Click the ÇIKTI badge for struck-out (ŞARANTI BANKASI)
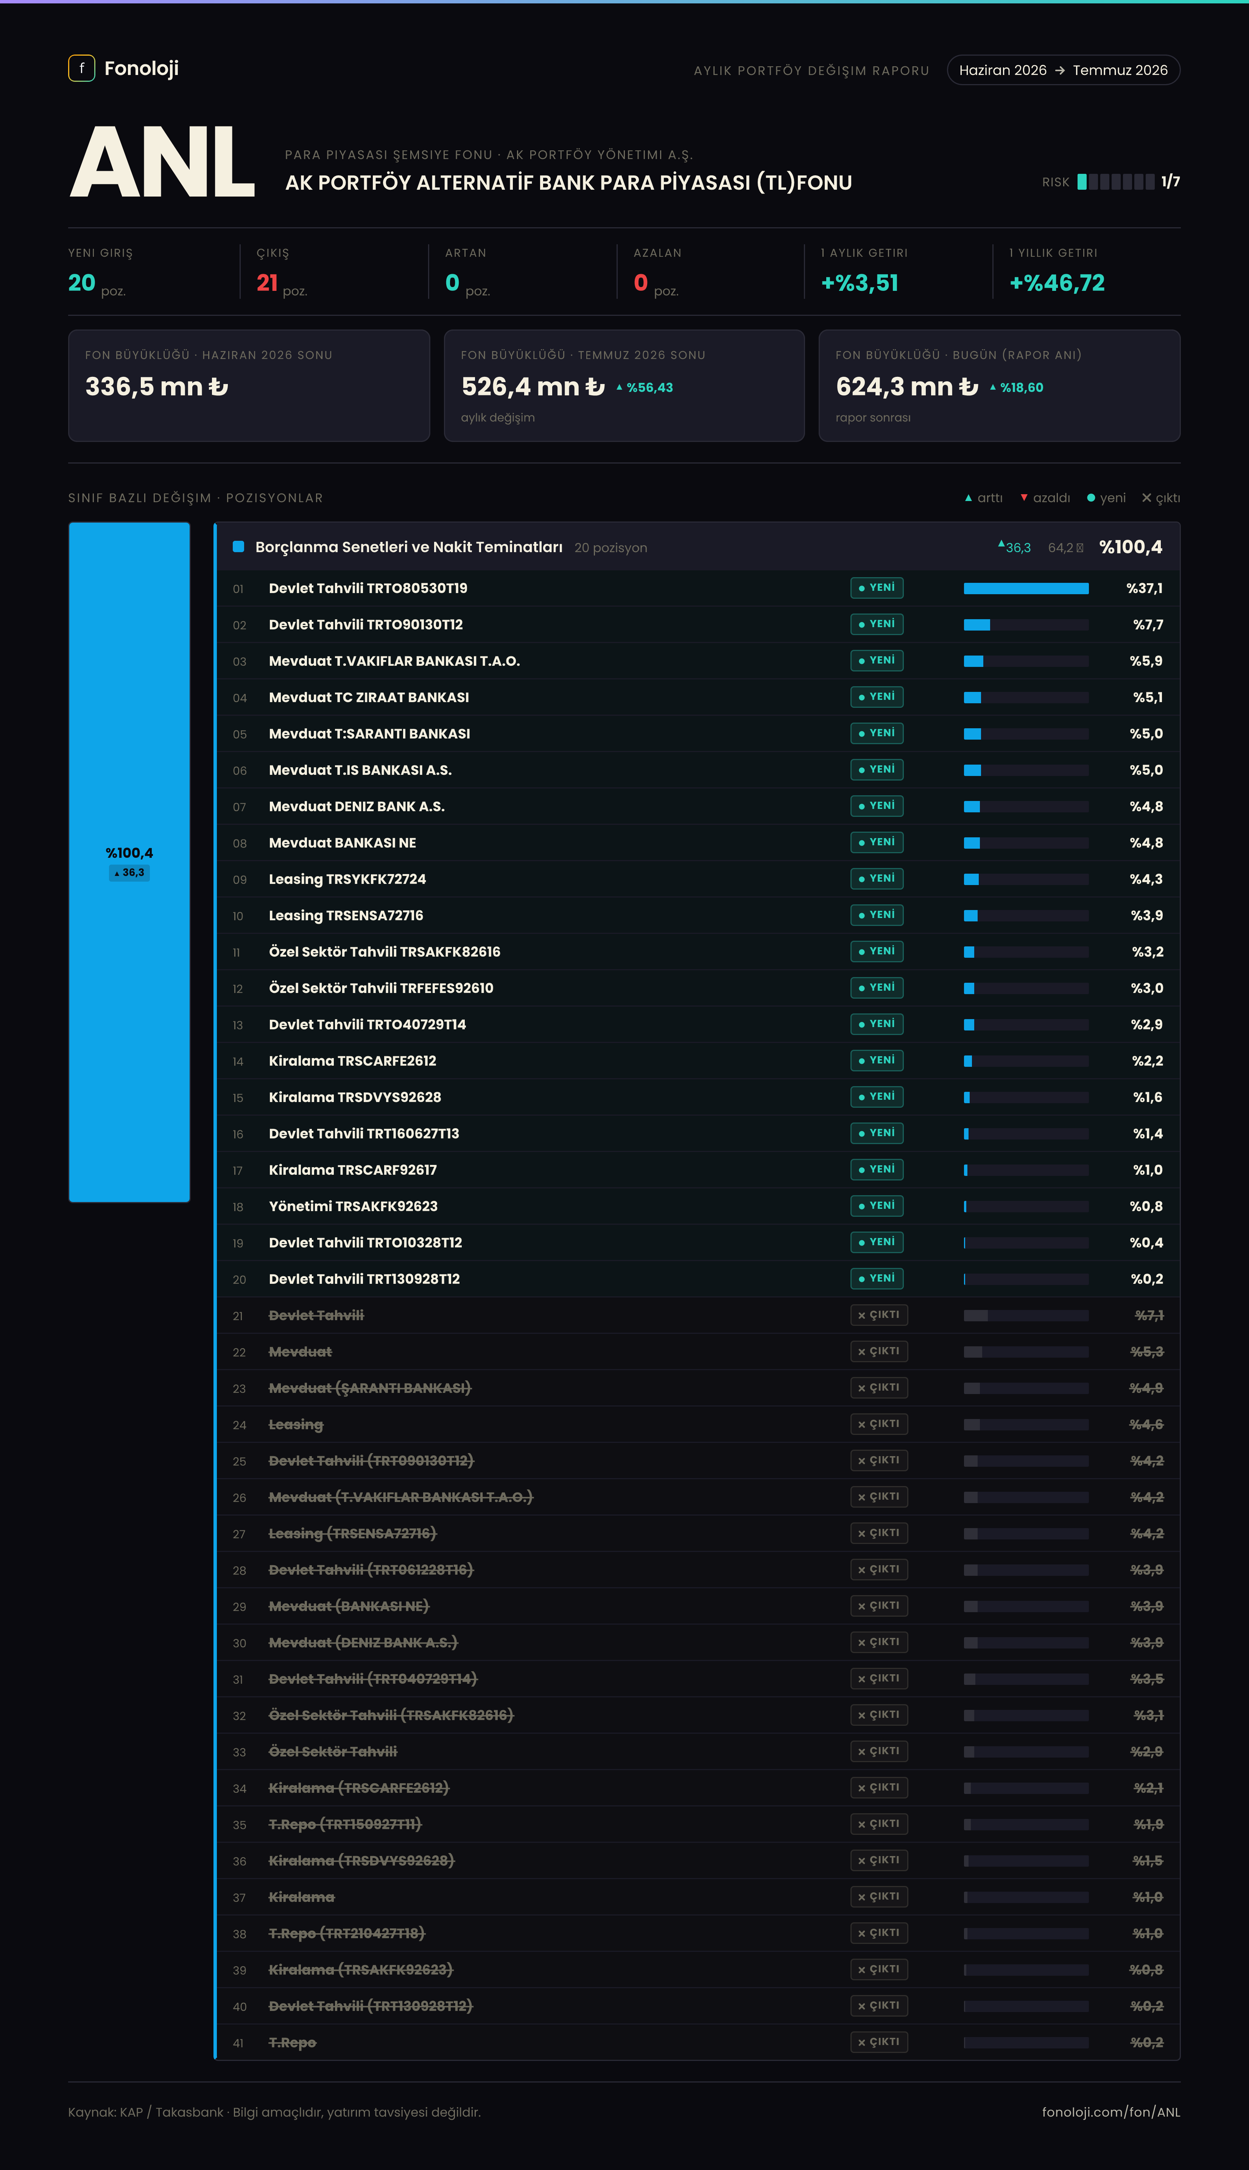Image resolution: width=1249 pixels, height=2170 pixels. point(879,1388)
